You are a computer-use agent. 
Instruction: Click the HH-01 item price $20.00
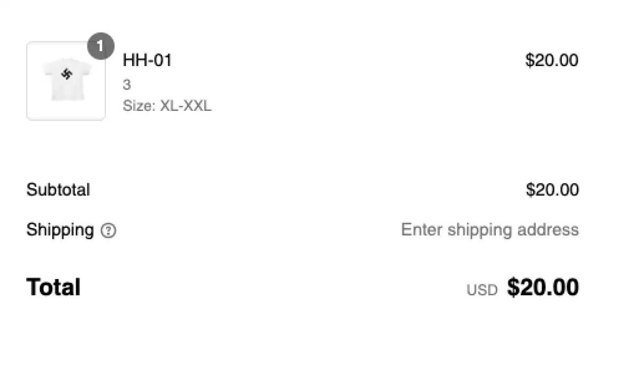[x=552, y=60]
